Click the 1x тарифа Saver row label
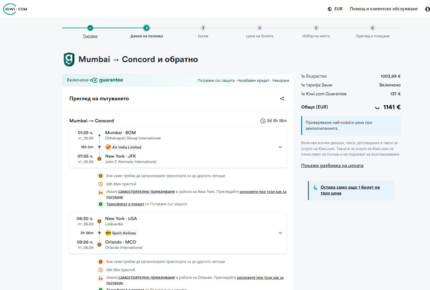430x290 pixels. pyautogui.click(x=317, y=85)
